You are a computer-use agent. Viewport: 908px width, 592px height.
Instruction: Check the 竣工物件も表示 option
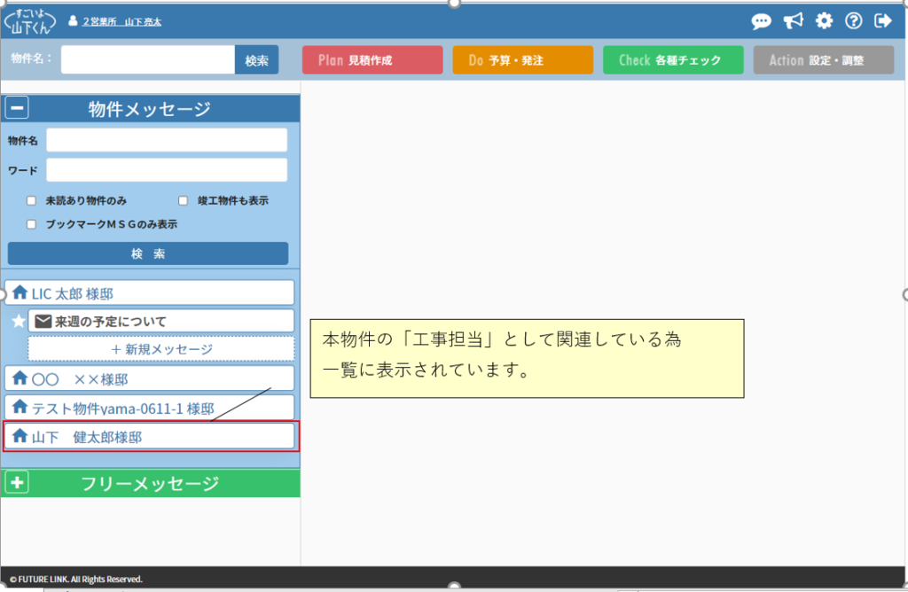point(183,200)
